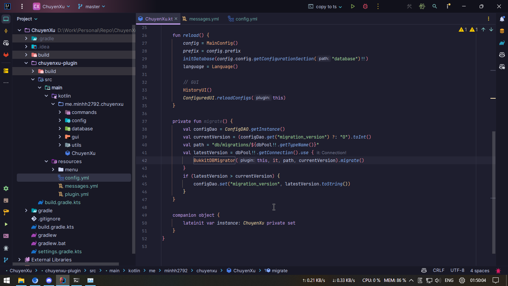The height and width of the screenshot is (286, 508).
Task: Click the Search Everywhere magnifier icon
Action: (434, 6)
